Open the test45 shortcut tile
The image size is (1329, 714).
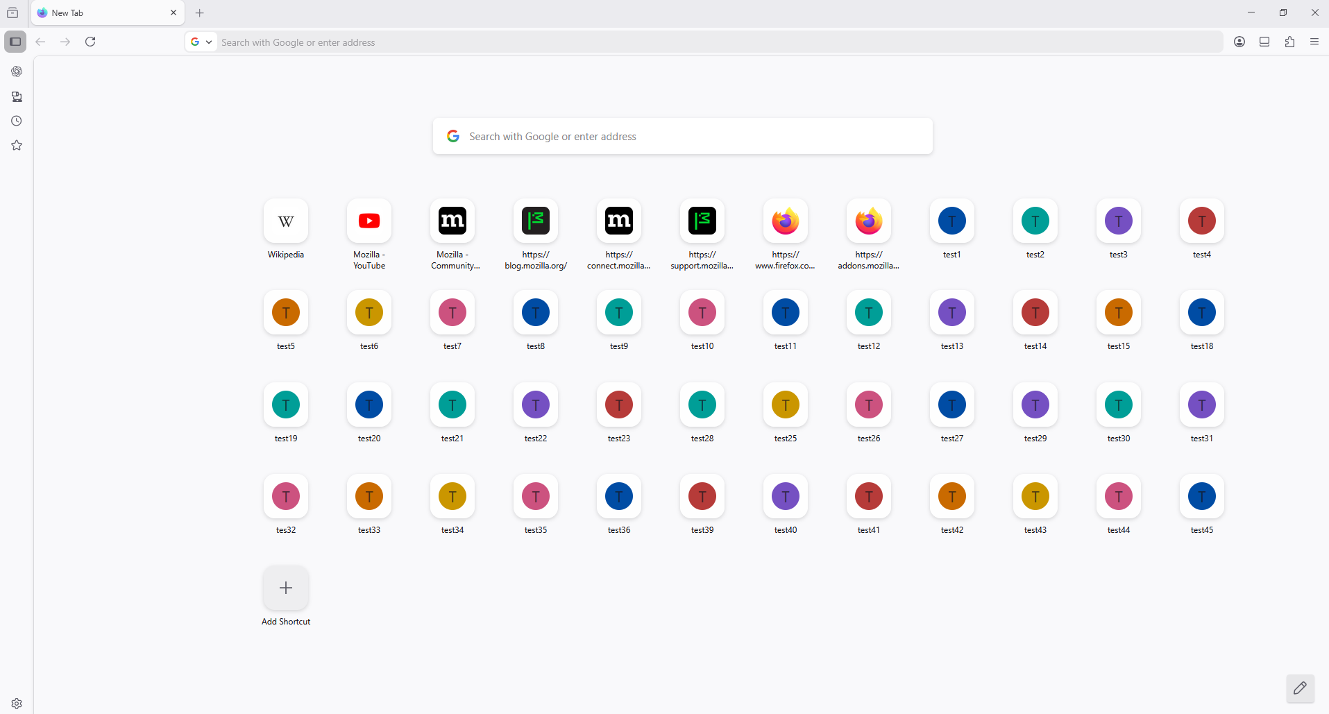pyautogui.click(x=1202, y=497)
